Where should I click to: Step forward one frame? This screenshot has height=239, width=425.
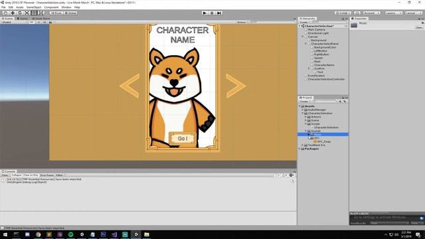pyautogui.click(x=219, y=13)
